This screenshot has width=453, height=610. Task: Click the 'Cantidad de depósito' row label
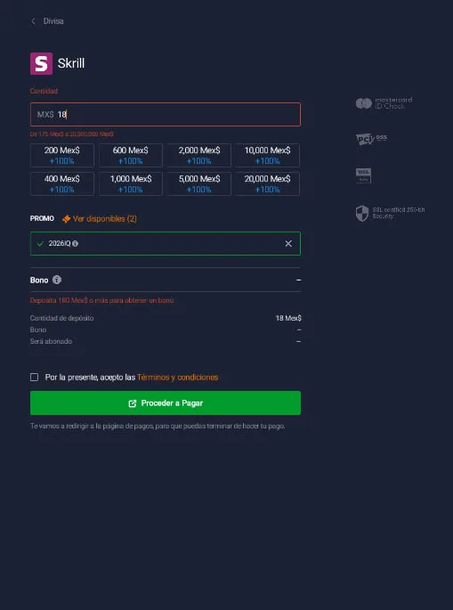[61, 318]
